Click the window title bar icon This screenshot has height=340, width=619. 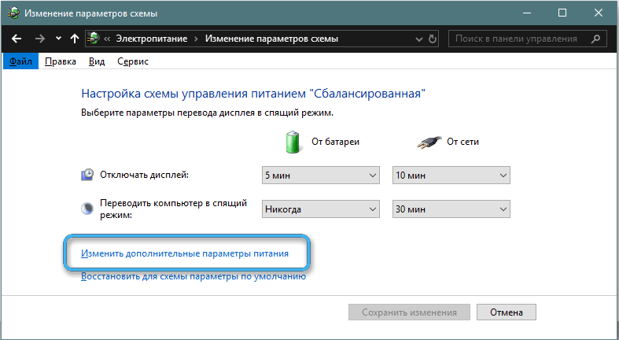[13, 13]
